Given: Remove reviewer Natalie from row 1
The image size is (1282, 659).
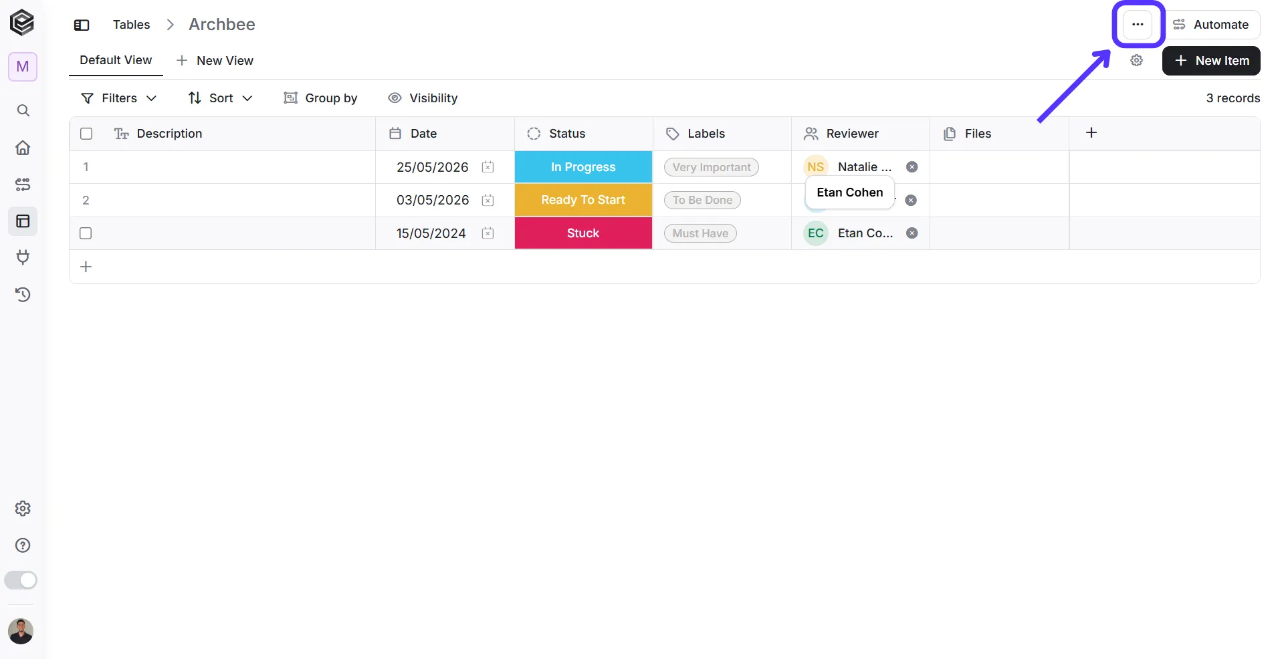Looking at the screenshot, I should [912, 167].
